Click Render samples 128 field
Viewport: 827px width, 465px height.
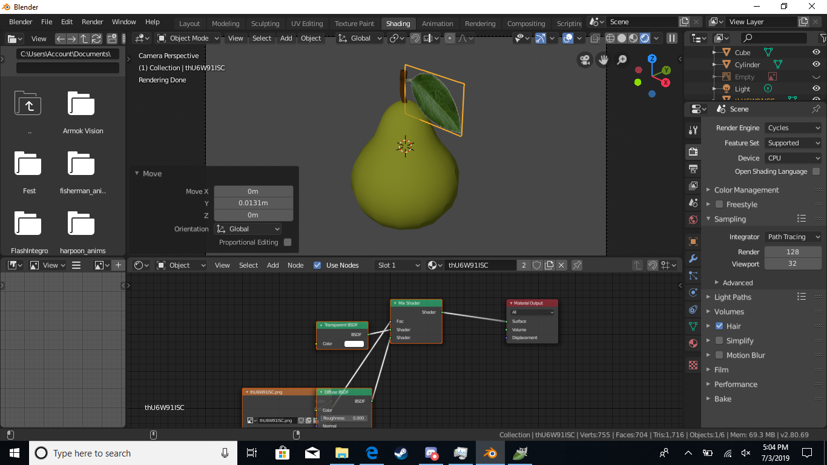pos(792,252)
